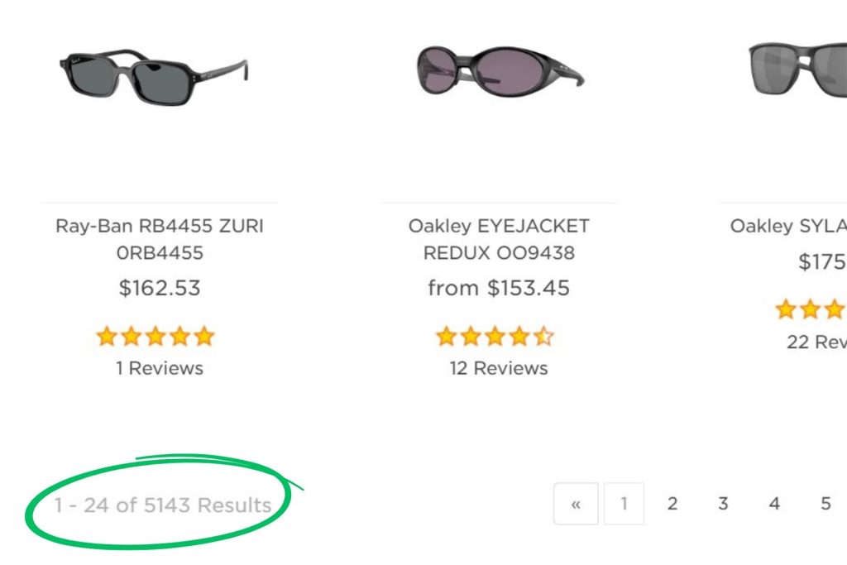Click the second star under the EYEJACKET price

[470, 336]
